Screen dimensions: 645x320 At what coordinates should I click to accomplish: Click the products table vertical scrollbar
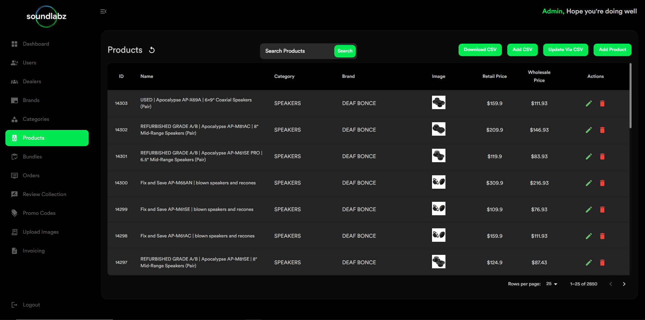click(631, 96)
